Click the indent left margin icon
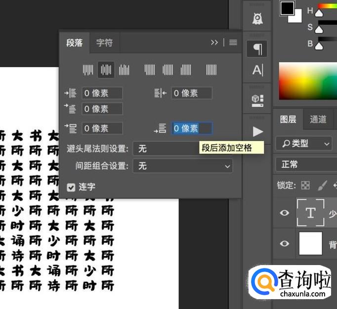Image resolution: width=337 pixels, height=309 pixels. 70,93
